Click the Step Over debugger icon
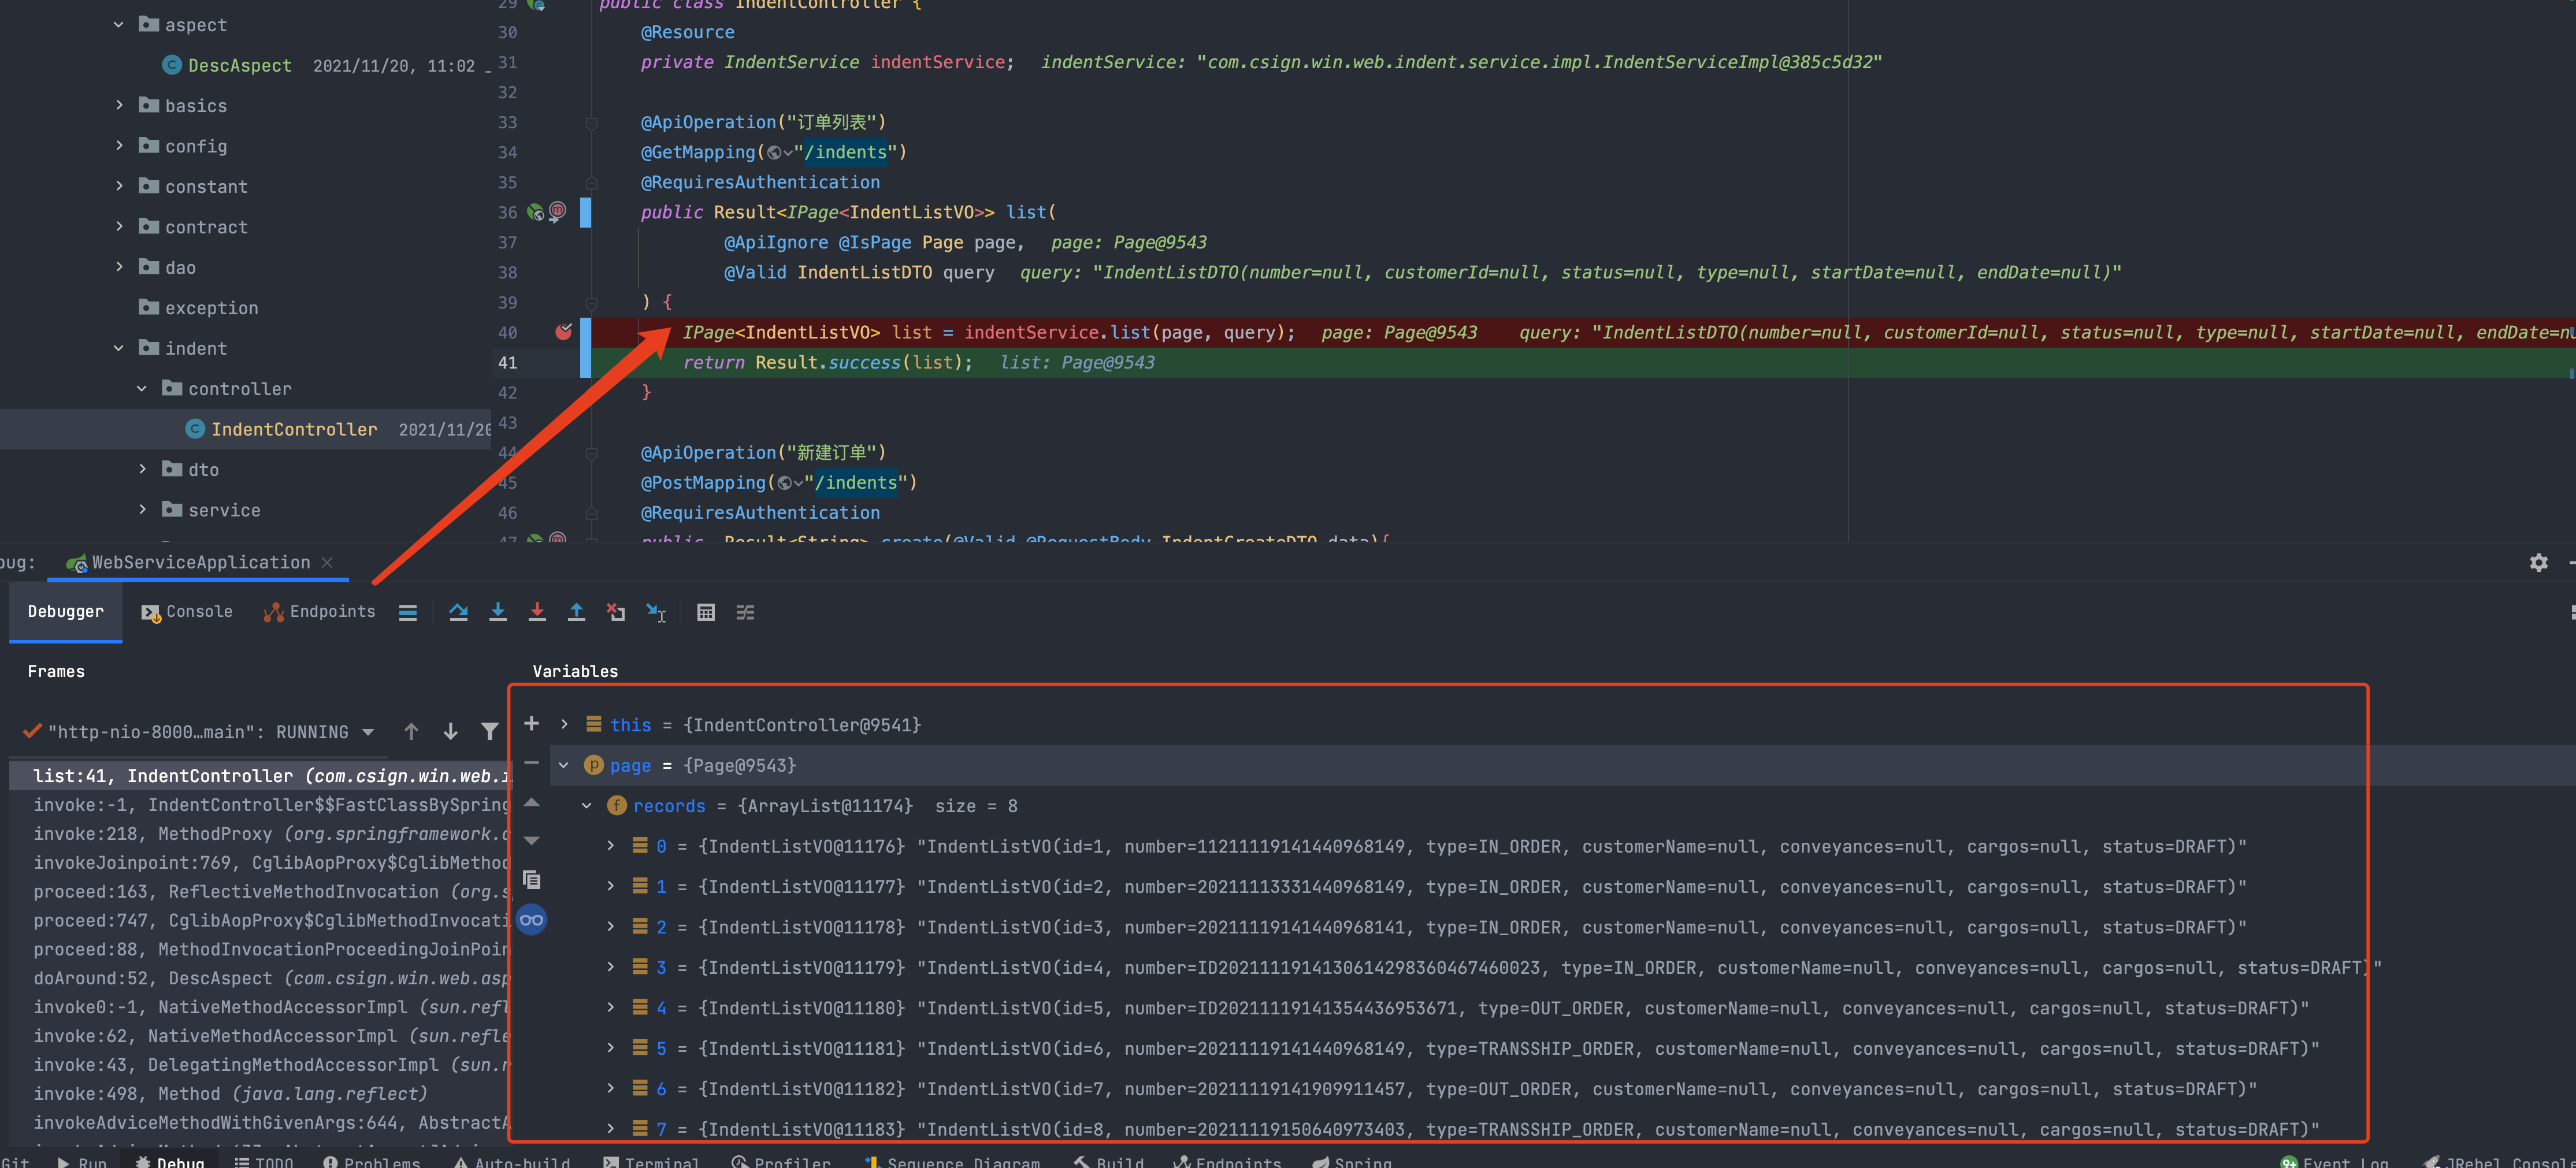2576x1168 pixels. pyautogui.click(x=458, y=612)
